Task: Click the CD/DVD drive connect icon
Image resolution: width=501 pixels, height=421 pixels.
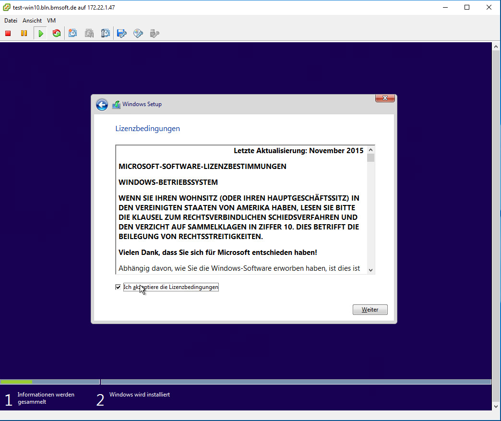Action: (138, 33)
